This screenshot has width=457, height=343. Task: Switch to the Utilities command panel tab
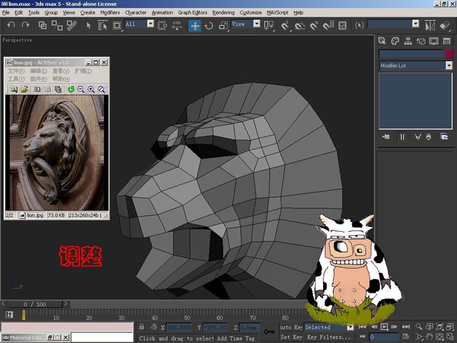click(447, 41)
